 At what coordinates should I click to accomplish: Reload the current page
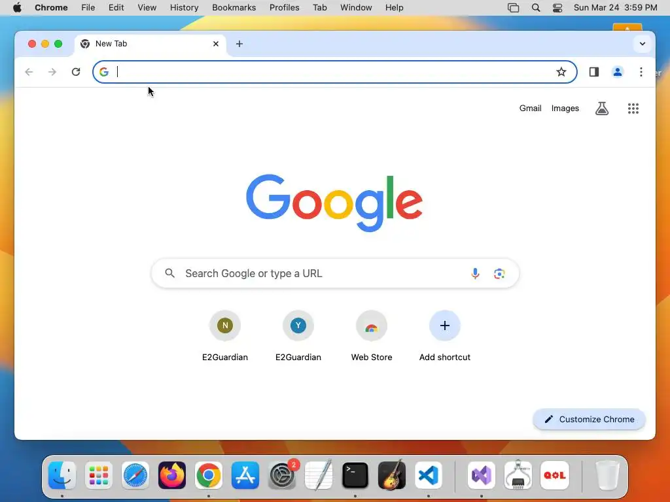coord(76,72)
